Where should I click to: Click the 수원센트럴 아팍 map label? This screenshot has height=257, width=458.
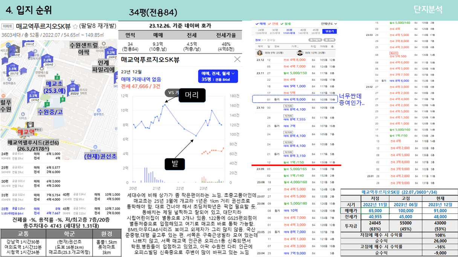[x=84, y=48]
